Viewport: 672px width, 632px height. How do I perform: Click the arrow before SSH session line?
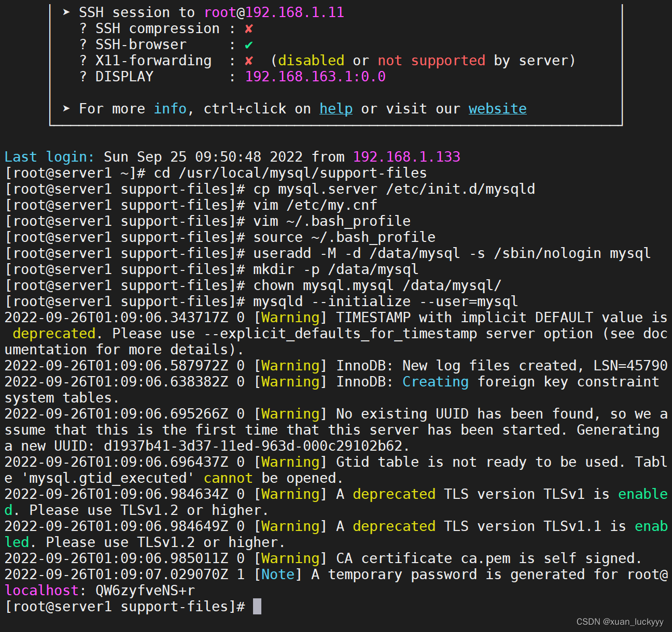click(x=66, y=12)
